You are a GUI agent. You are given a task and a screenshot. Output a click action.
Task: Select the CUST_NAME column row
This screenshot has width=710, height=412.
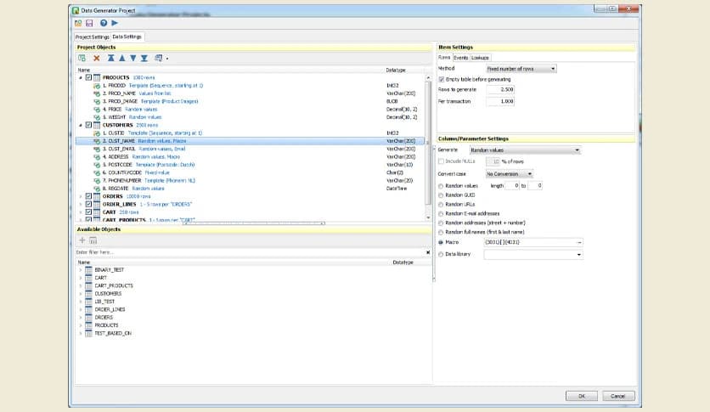(x=250, y=141)
